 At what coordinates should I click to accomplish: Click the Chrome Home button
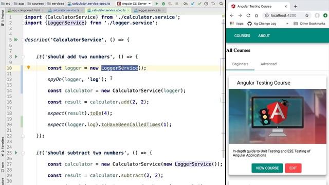[x=257, y=15]
